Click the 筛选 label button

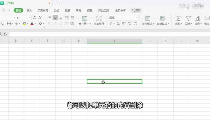tap(188, 24)
